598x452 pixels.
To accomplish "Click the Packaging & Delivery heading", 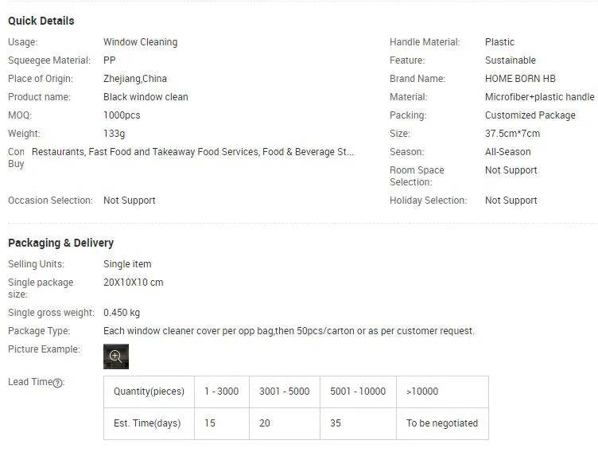I will [x=61, y=243].
